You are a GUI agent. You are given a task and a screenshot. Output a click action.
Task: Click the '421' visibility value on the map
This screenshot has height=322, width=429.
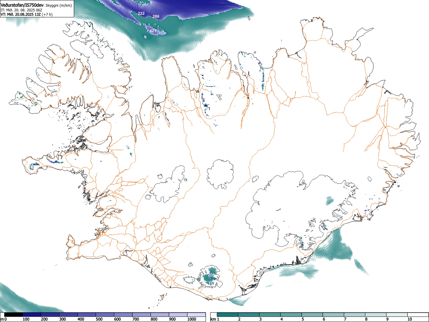tap(153, 31)
